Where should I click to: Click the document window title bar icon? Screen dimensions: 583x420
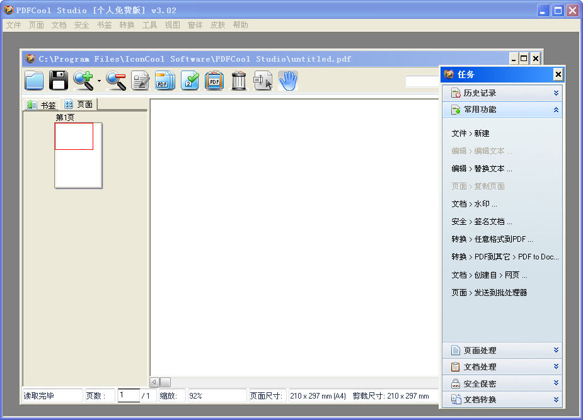pyautogui.click(x=30, y=59)
